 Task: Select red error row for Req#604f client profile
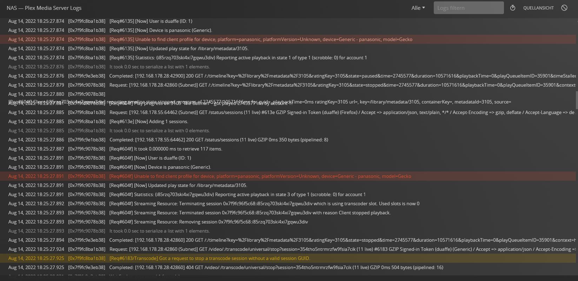(288, 176)
